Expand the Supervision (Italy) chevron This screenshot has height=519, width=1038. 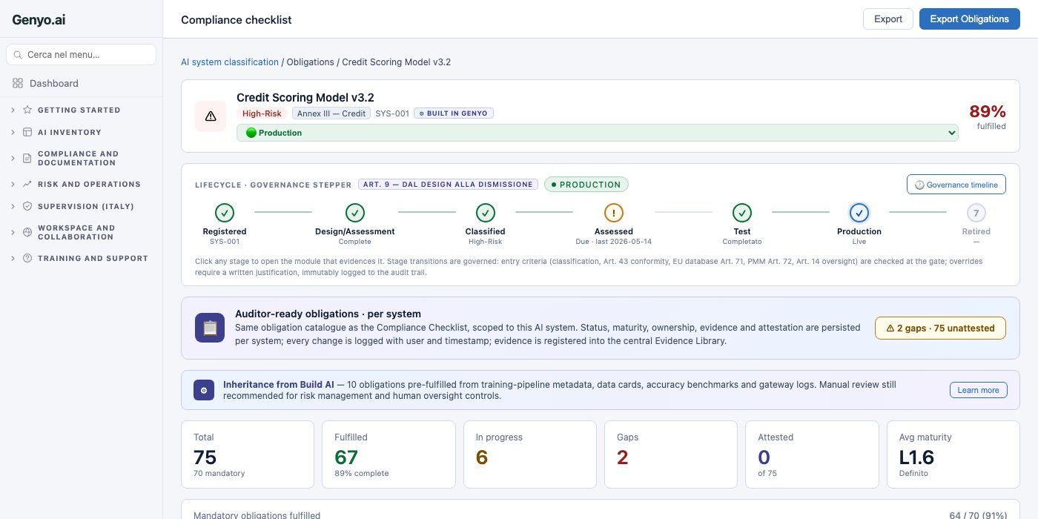(13, 207)
